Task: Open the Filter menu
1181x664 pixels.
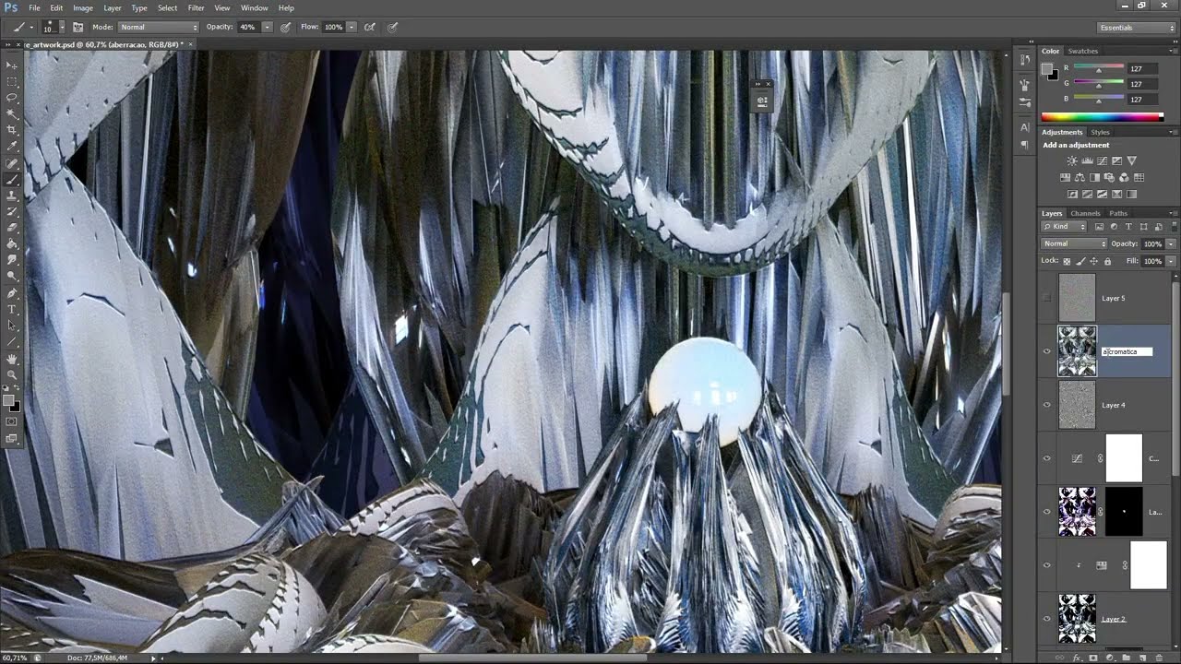Action: pyautogui.click(x=196, y=7)
